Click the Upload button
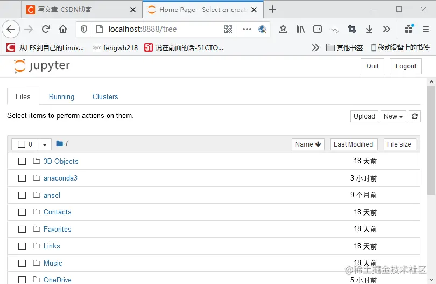The height and width of the screenshot is (284, 436). 364,116
